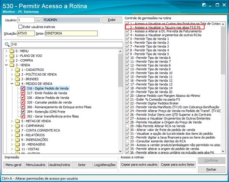Click the 6 - CAMPANHAS folder icon
The height and width of the screenshot is (182, 229).
point(17,126)
